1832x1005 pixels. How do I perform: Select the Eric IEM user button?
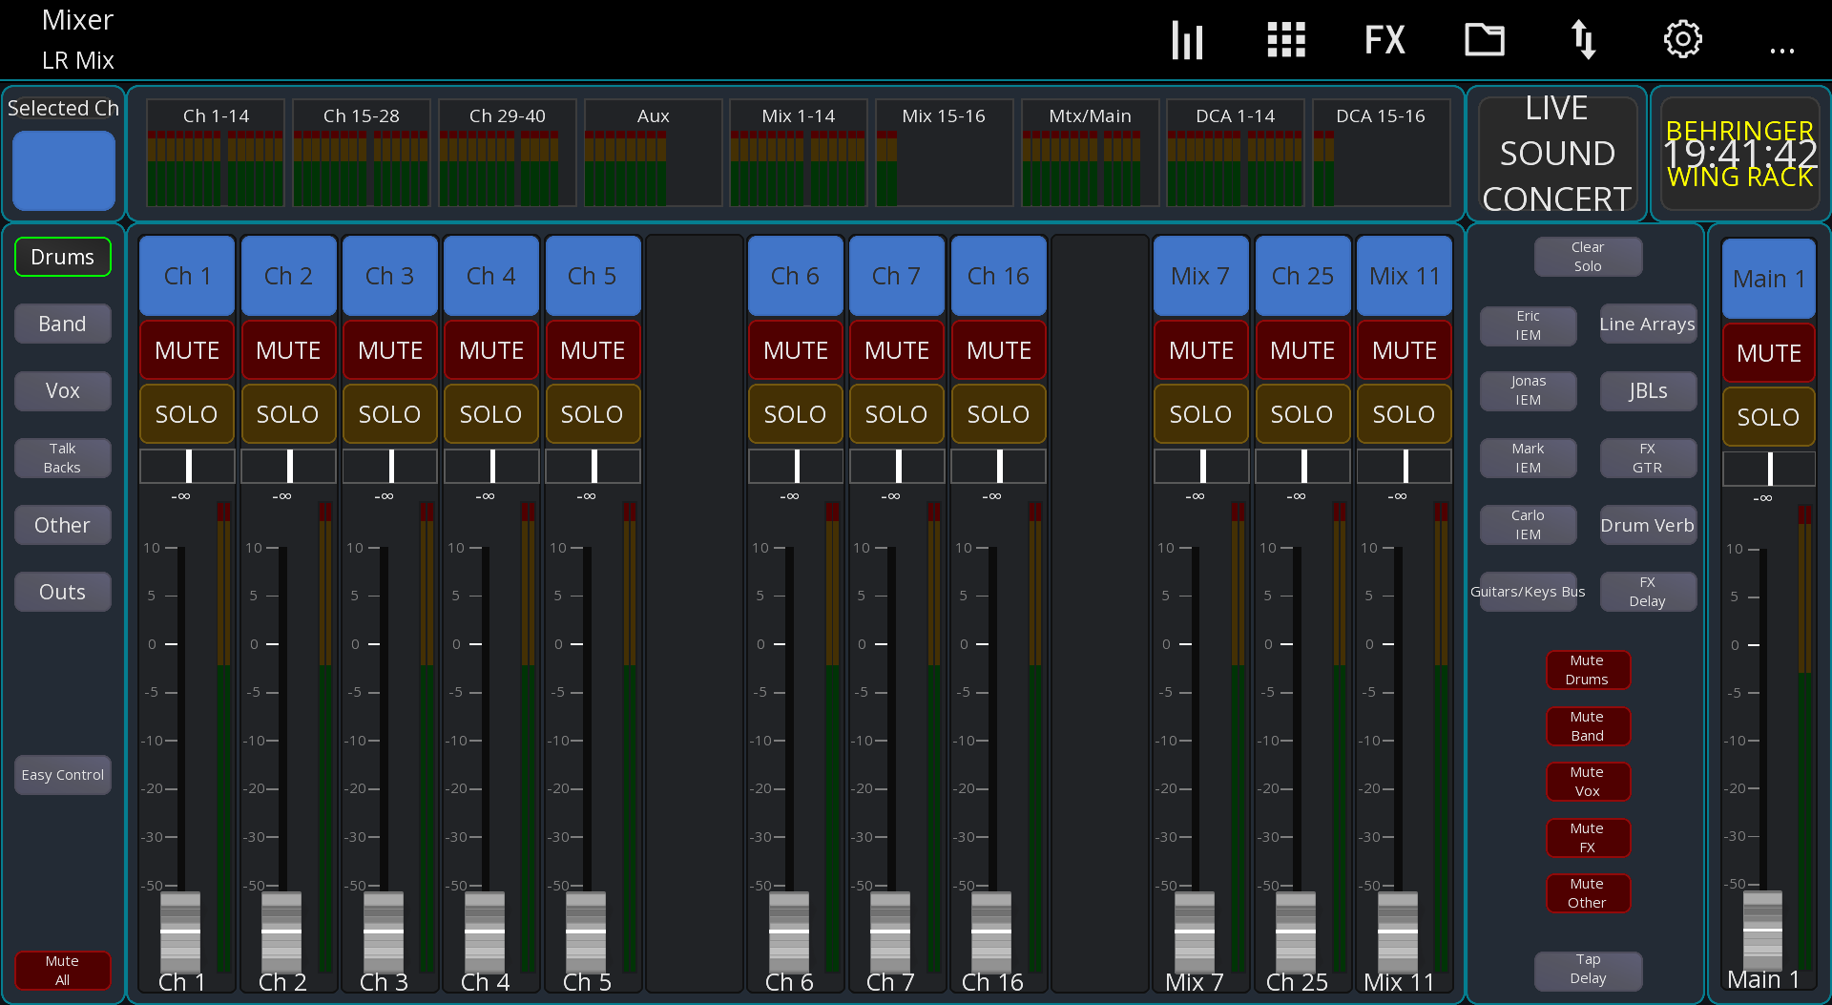(1528, 325)
